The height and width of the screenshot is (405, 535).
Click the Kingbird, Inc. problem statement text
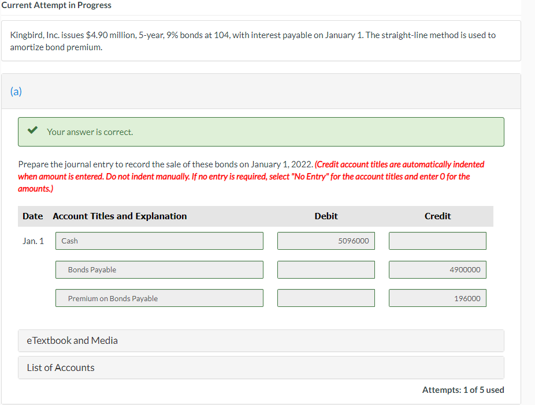coord(253,41)
